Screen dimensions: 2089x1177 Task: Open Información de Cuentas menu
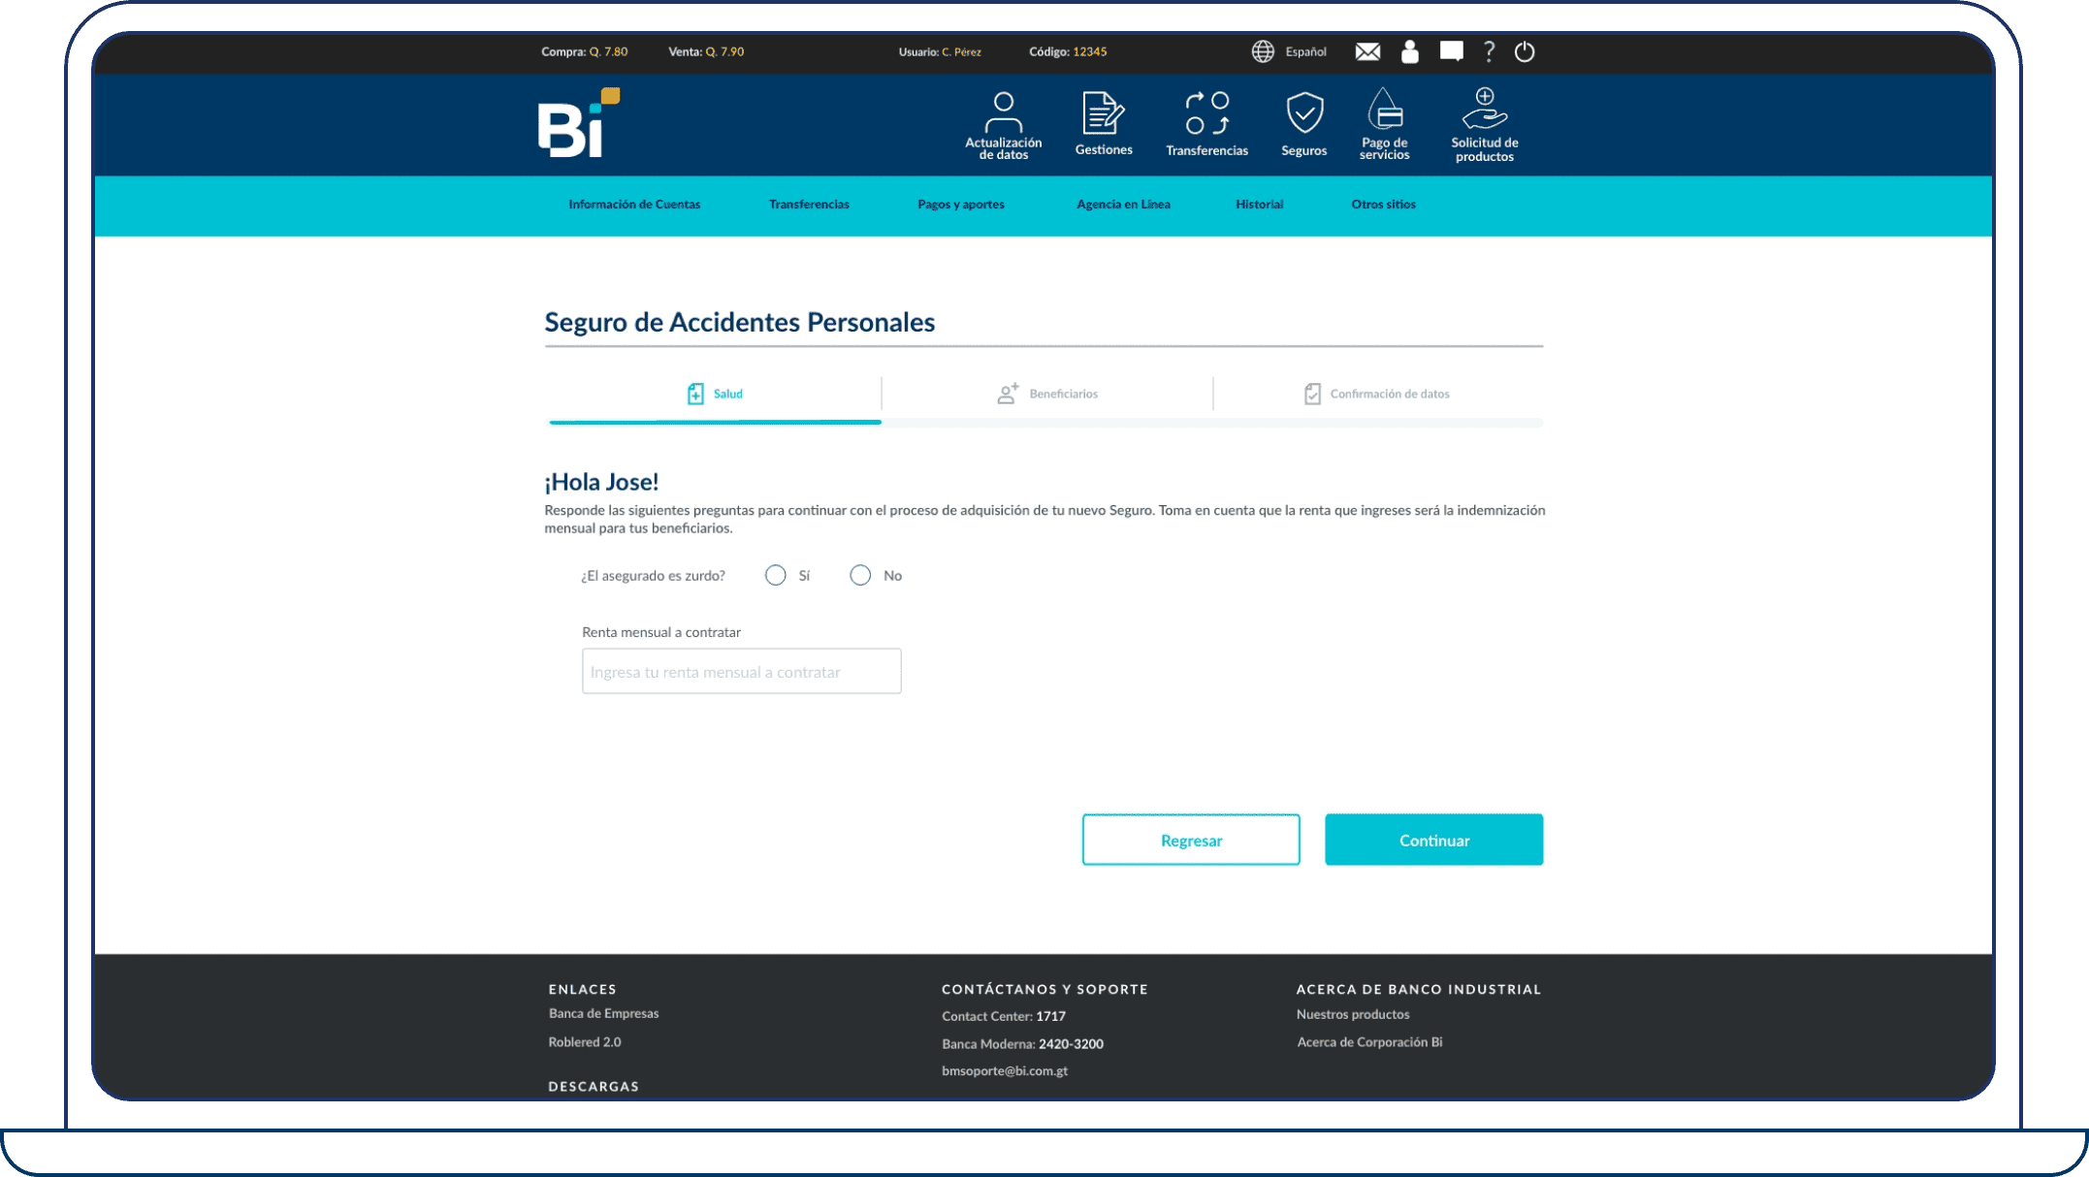pyautogui.click(x=634, y=205)
